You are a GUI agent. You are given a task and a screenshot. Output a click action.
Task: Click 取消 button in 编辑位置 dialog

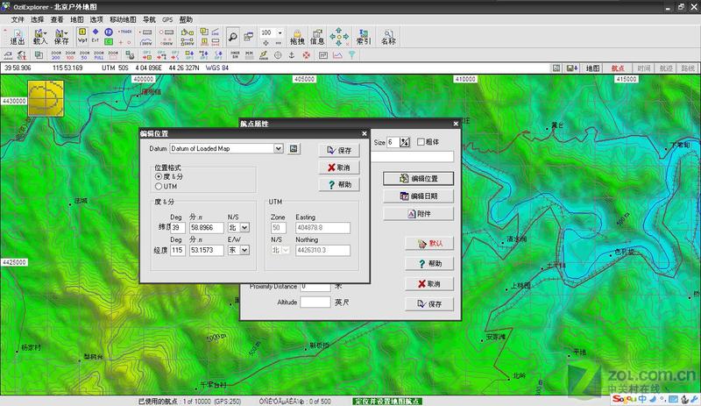pos(339,167)
